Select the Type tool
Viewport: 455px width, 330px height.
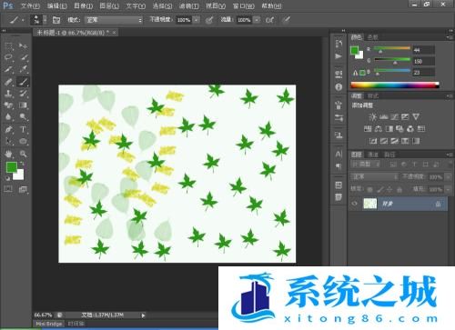click(x=23, y=130)
